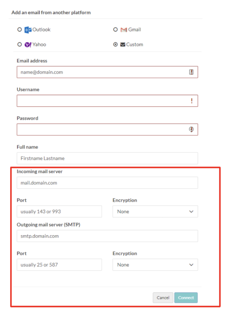
Task: Focus the Email address input field
Action: tap(107, 72)
